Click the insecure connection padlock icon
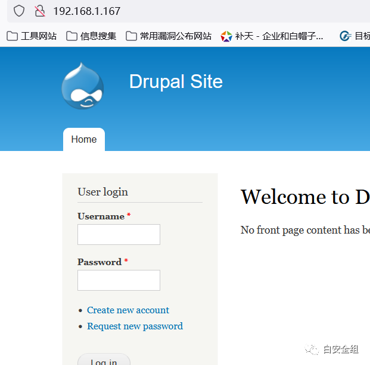 coord(39,11)
